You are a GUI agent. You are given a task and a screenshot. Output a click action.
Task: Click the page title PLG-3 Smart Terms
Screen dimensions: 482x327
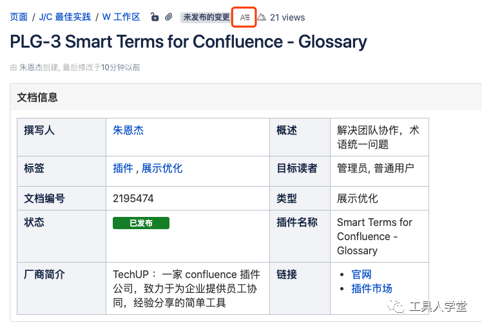188,41
